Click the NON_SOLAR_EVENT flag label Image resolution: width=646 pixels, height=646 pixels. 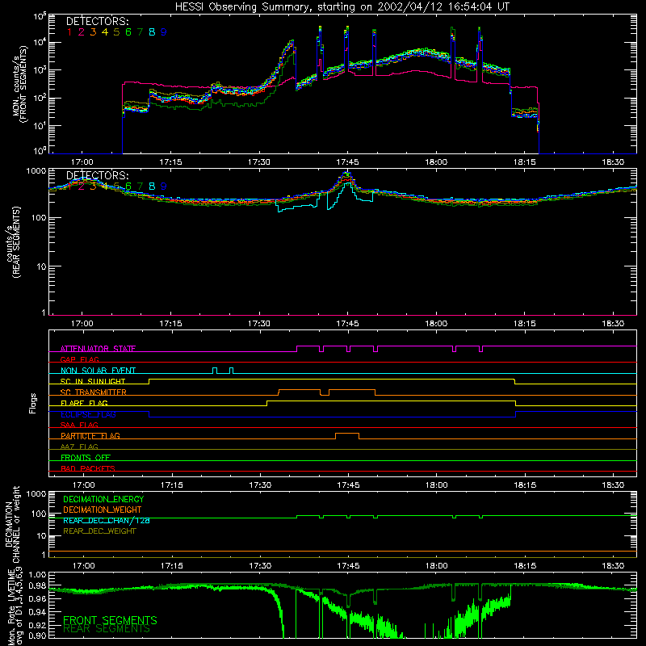click(98, 371)
